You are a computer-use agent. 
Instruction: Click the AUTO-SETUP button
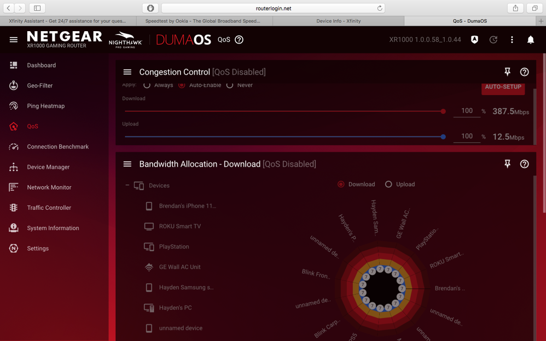(x=503, y=88)
